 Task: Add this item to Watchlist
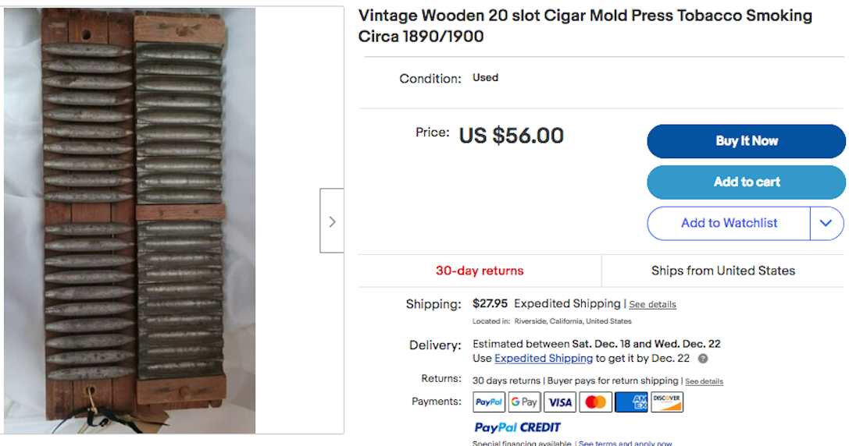(729, 223)
